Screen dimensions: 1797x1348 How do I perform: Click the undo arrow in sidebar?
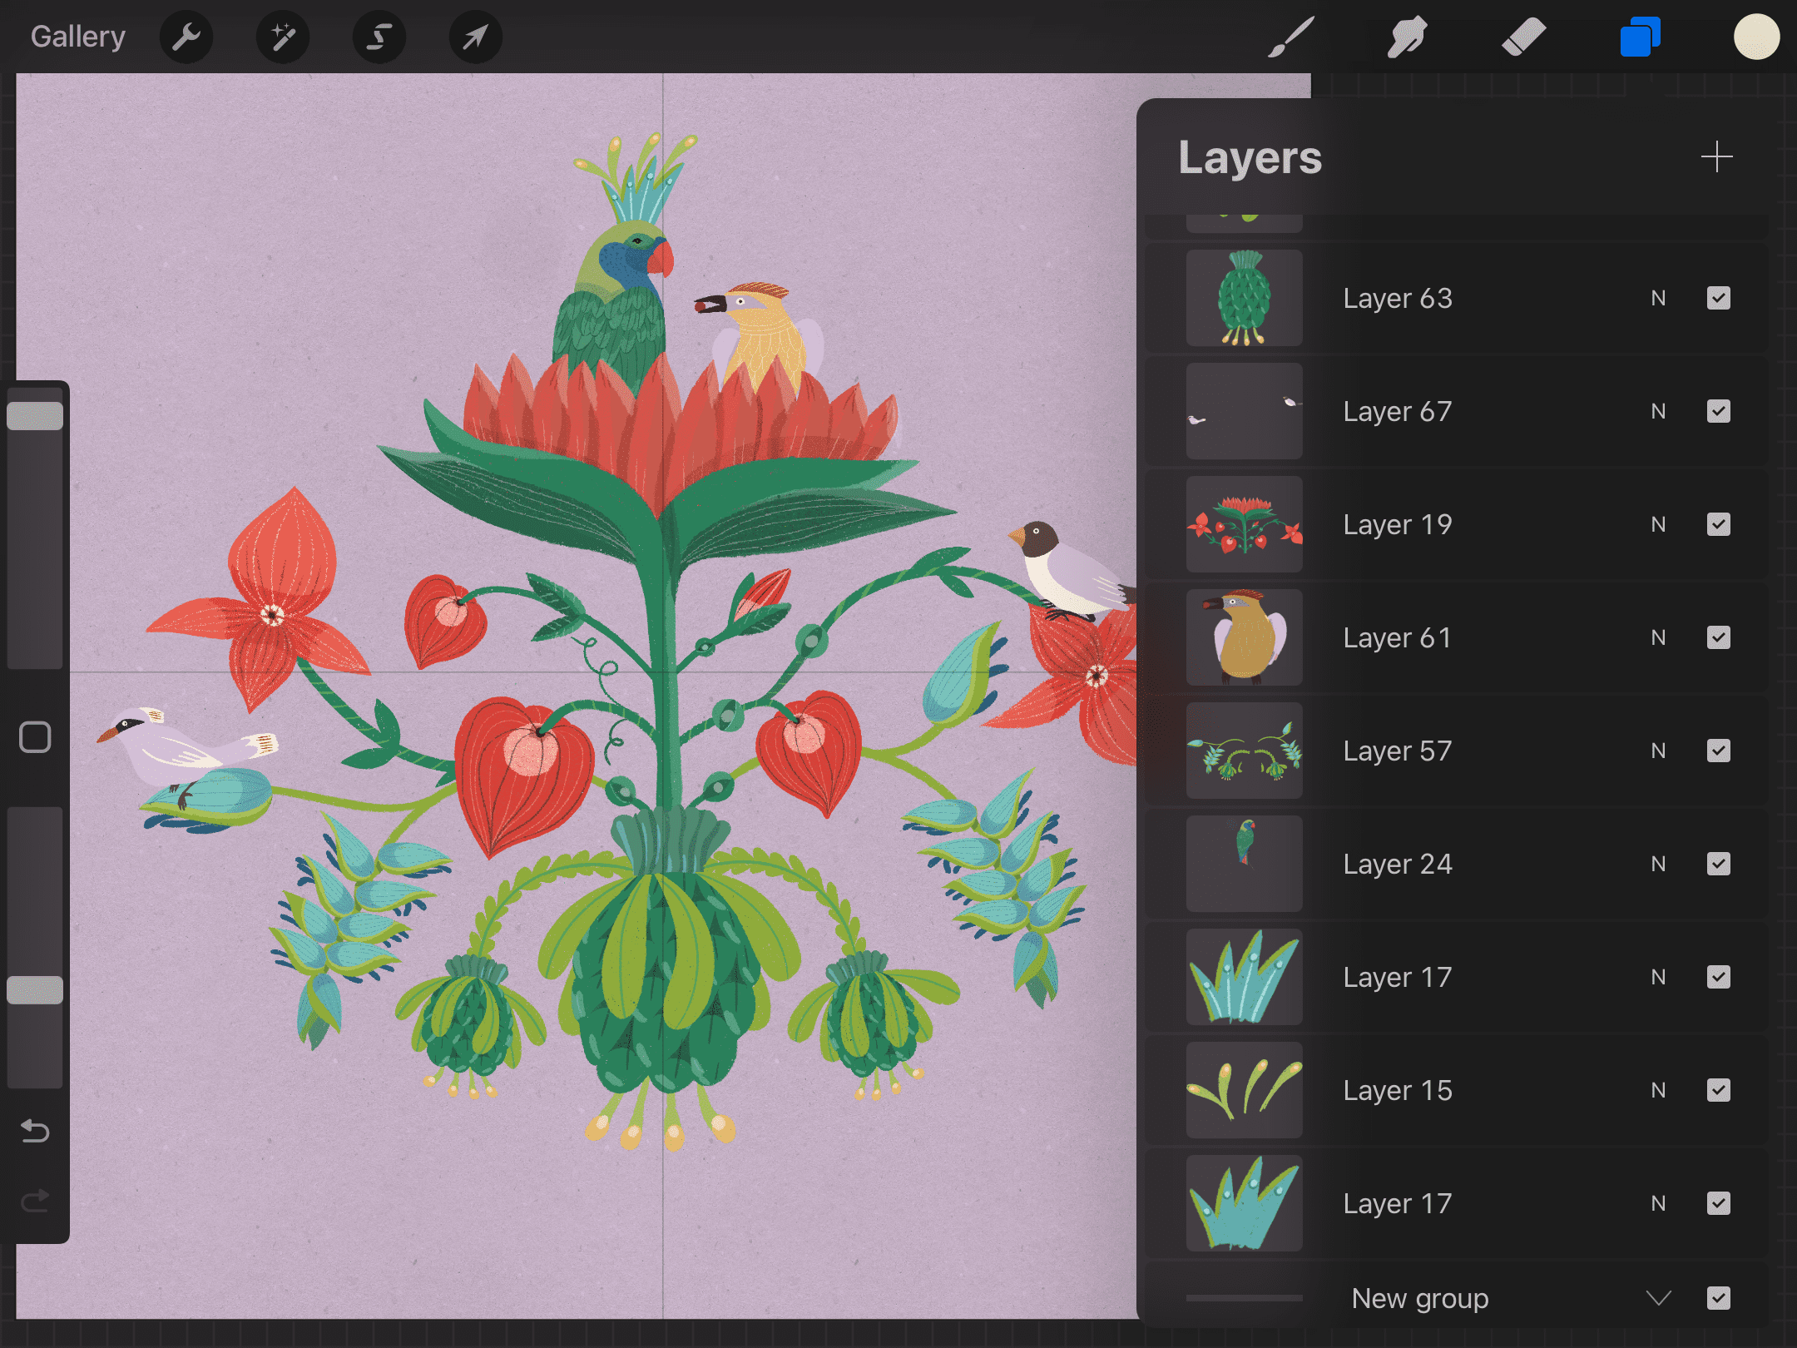(35, 1131)
